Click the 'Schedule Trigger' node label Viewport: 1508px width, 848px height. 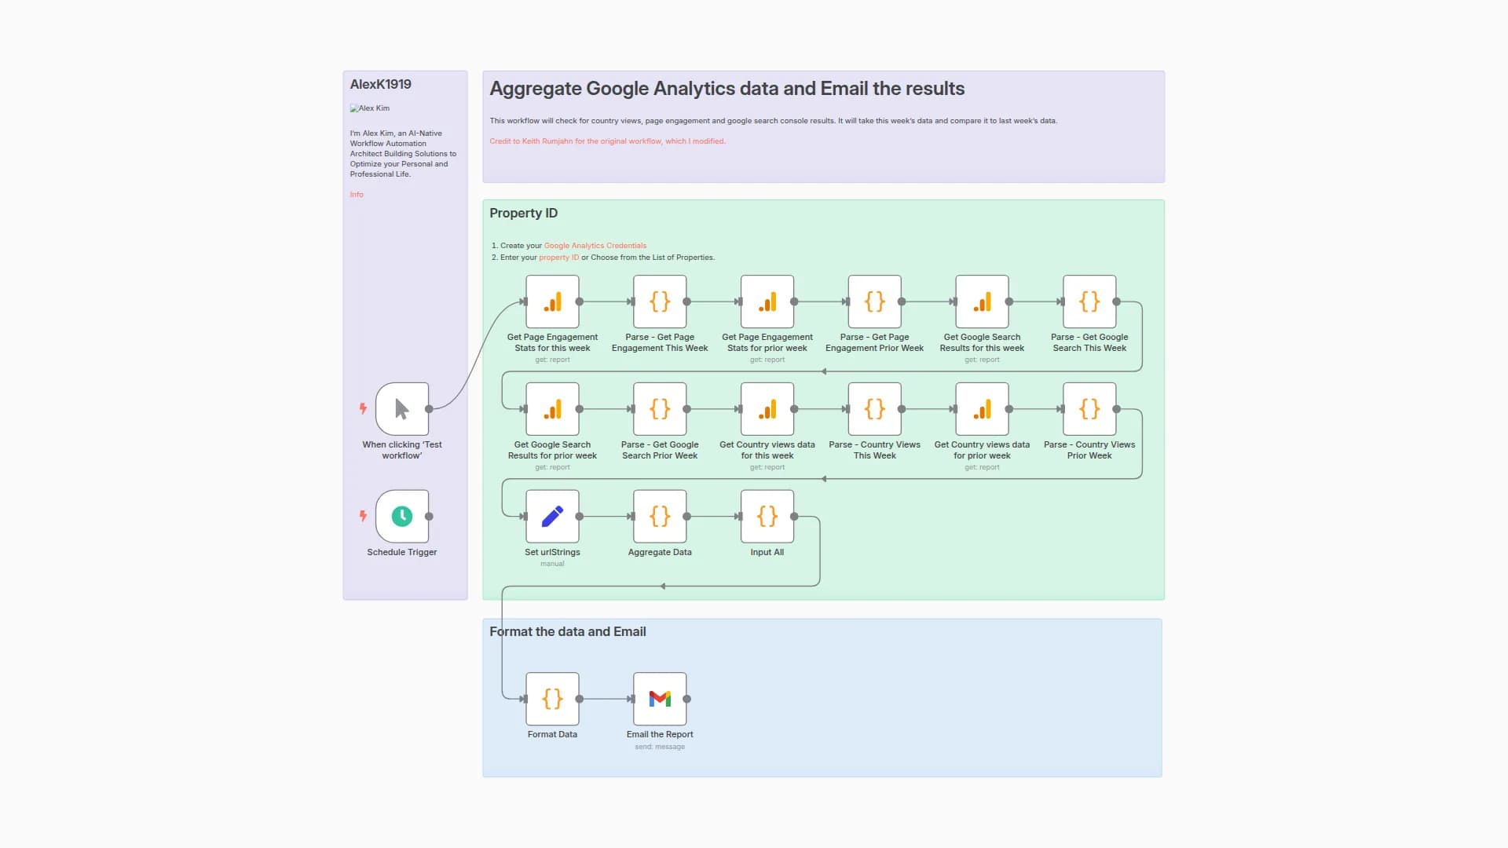tap(401, 552)
